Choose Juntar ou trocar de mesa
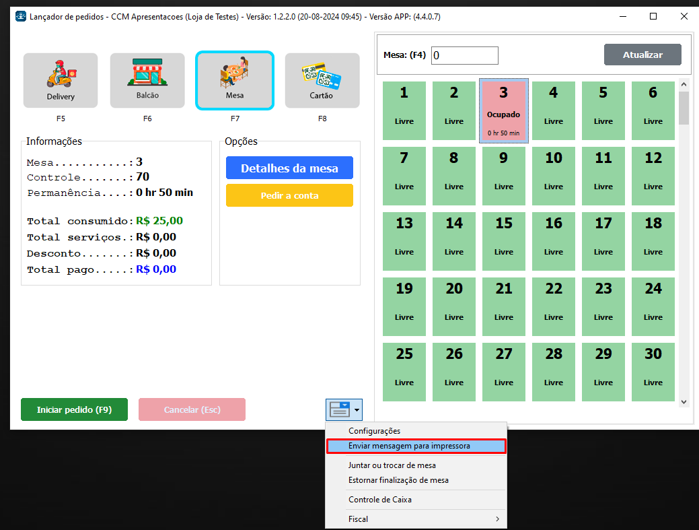This screenshot has width=699, height=530. pyautogui.click(x=392, y=465)
